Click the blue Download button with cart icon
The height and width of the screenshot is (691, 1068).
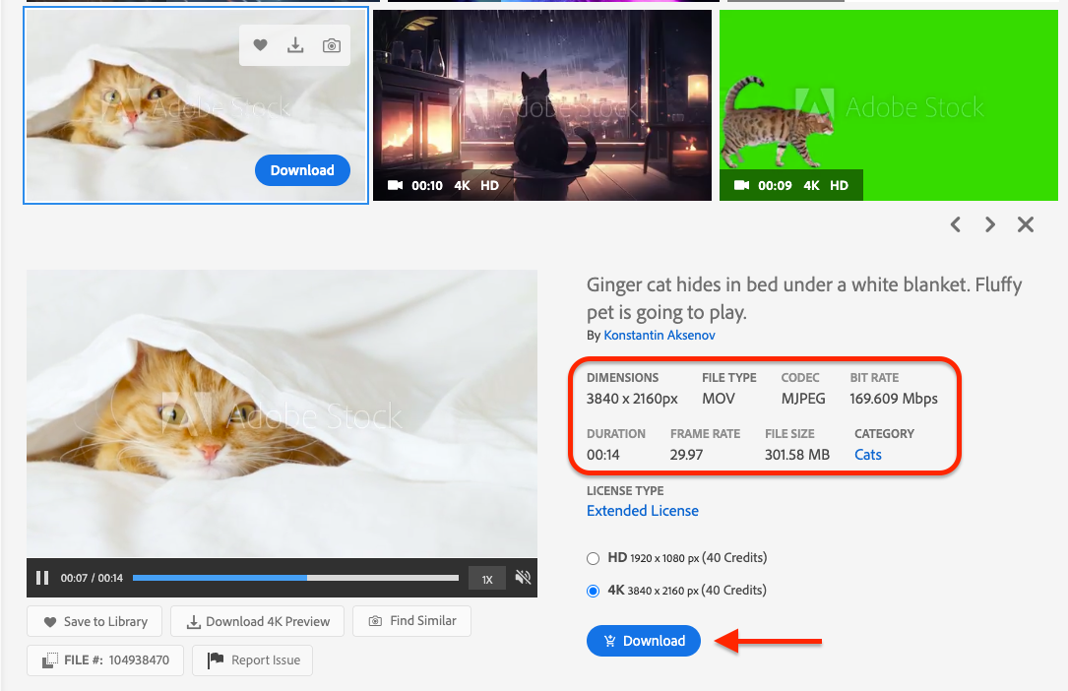(644, 641)
